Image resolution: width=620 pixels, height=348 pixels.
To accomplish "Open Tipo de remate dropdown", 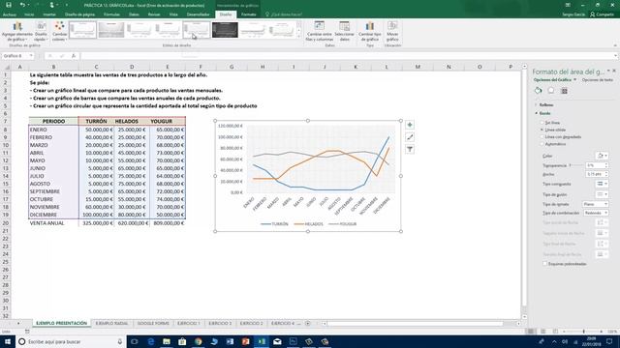I will click(x=596, y=204).
